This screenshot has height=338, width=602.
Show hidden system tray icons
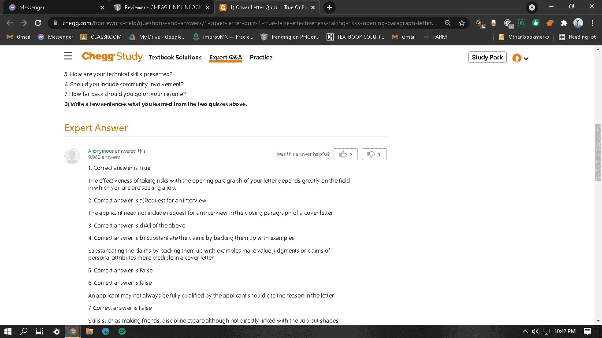point(525,331)
